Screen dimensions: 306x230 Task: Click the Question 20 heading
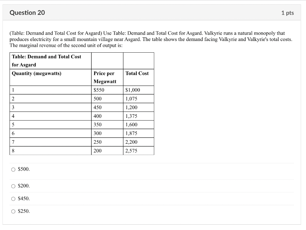click(27, 13)
